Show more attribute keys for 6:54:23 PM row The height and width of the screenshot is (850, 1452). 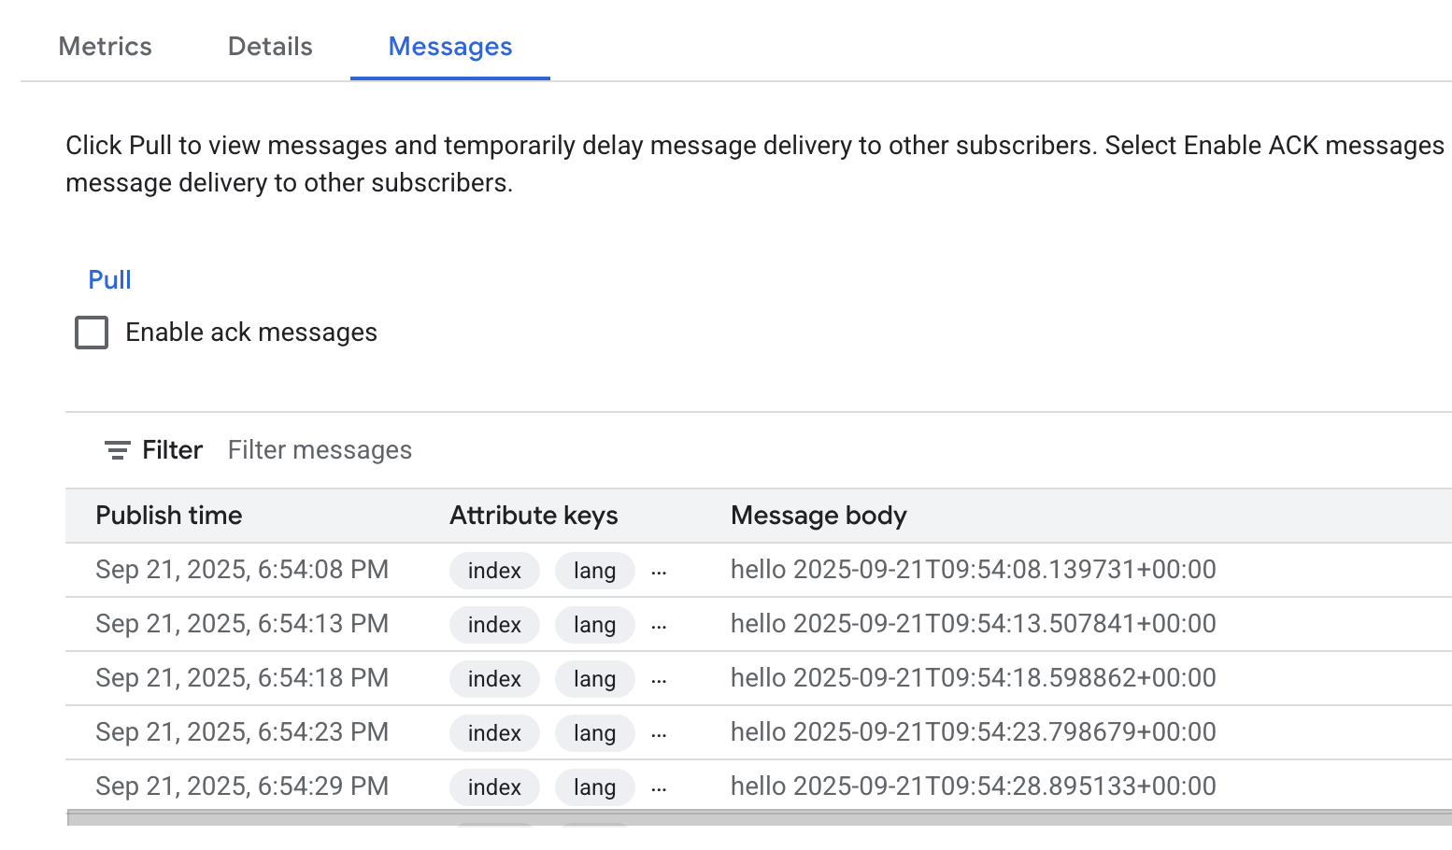tap(659, 734)
